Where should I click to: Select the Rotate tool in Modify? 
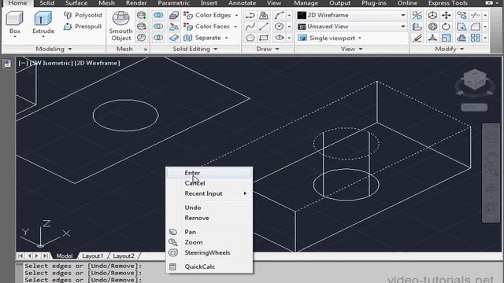click(x=447, y=26)
